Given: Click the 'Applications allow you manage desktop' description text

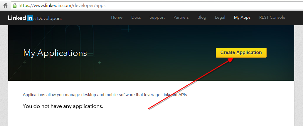Looking at the screenshot, I should [x=105, y=95].
